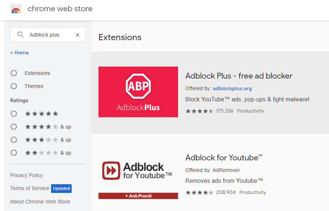Open the Adblock Plus - free ad blocker title
Viewport: 329px width, 211px height.
pos(239,76)
